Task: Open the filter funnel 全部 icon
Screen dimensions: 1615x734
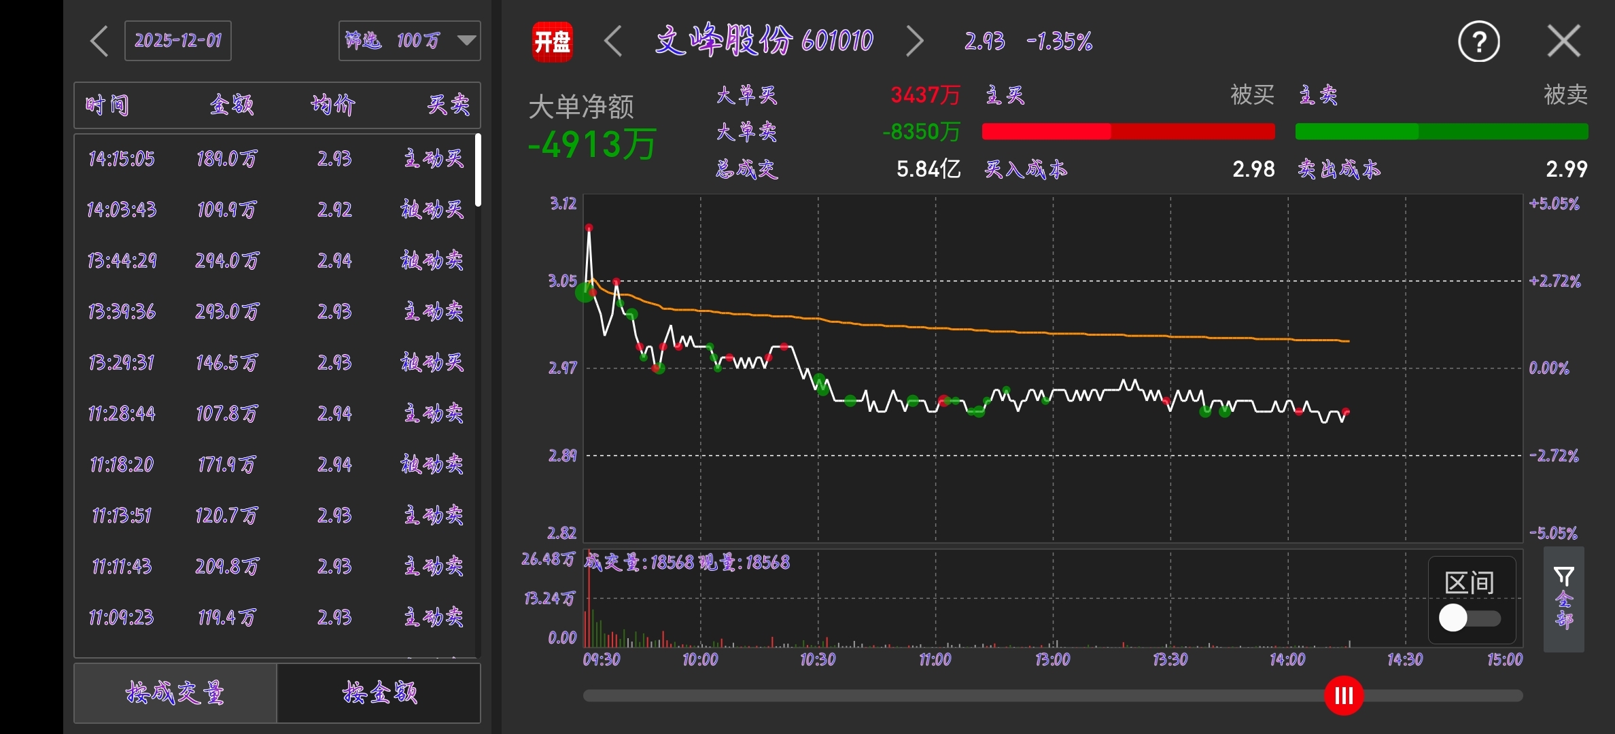Action: coord(1563,598)
